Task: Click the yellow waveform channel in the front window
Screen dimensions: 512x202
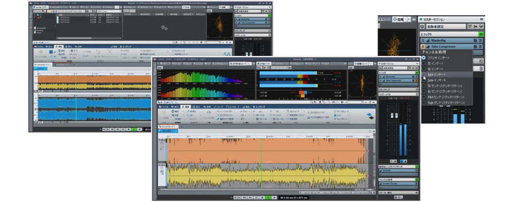Action: (266, 176)
